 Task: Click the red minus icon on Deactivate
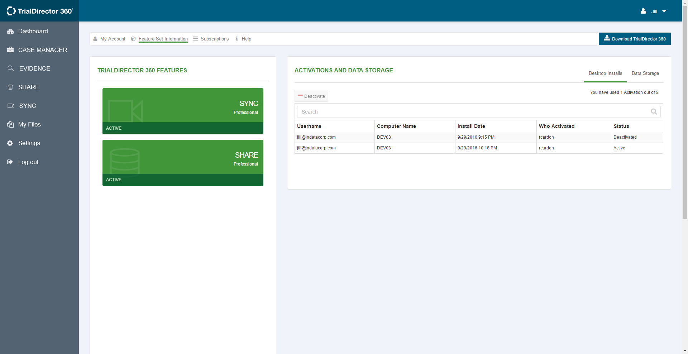click(x=300, y=96)
